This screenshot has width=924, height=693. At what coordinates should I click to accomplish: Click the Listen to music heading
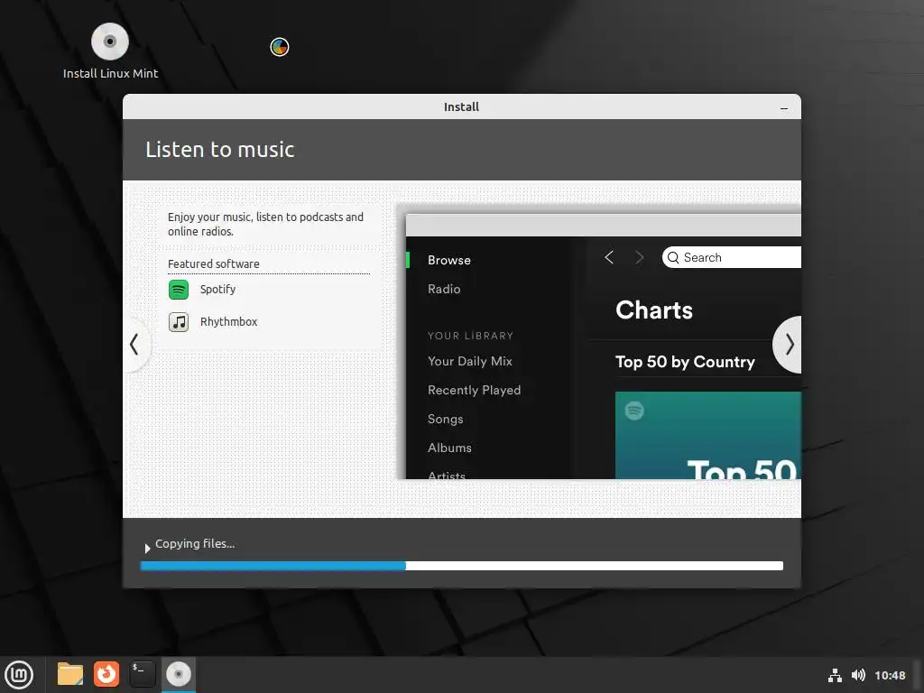(220, 150)
